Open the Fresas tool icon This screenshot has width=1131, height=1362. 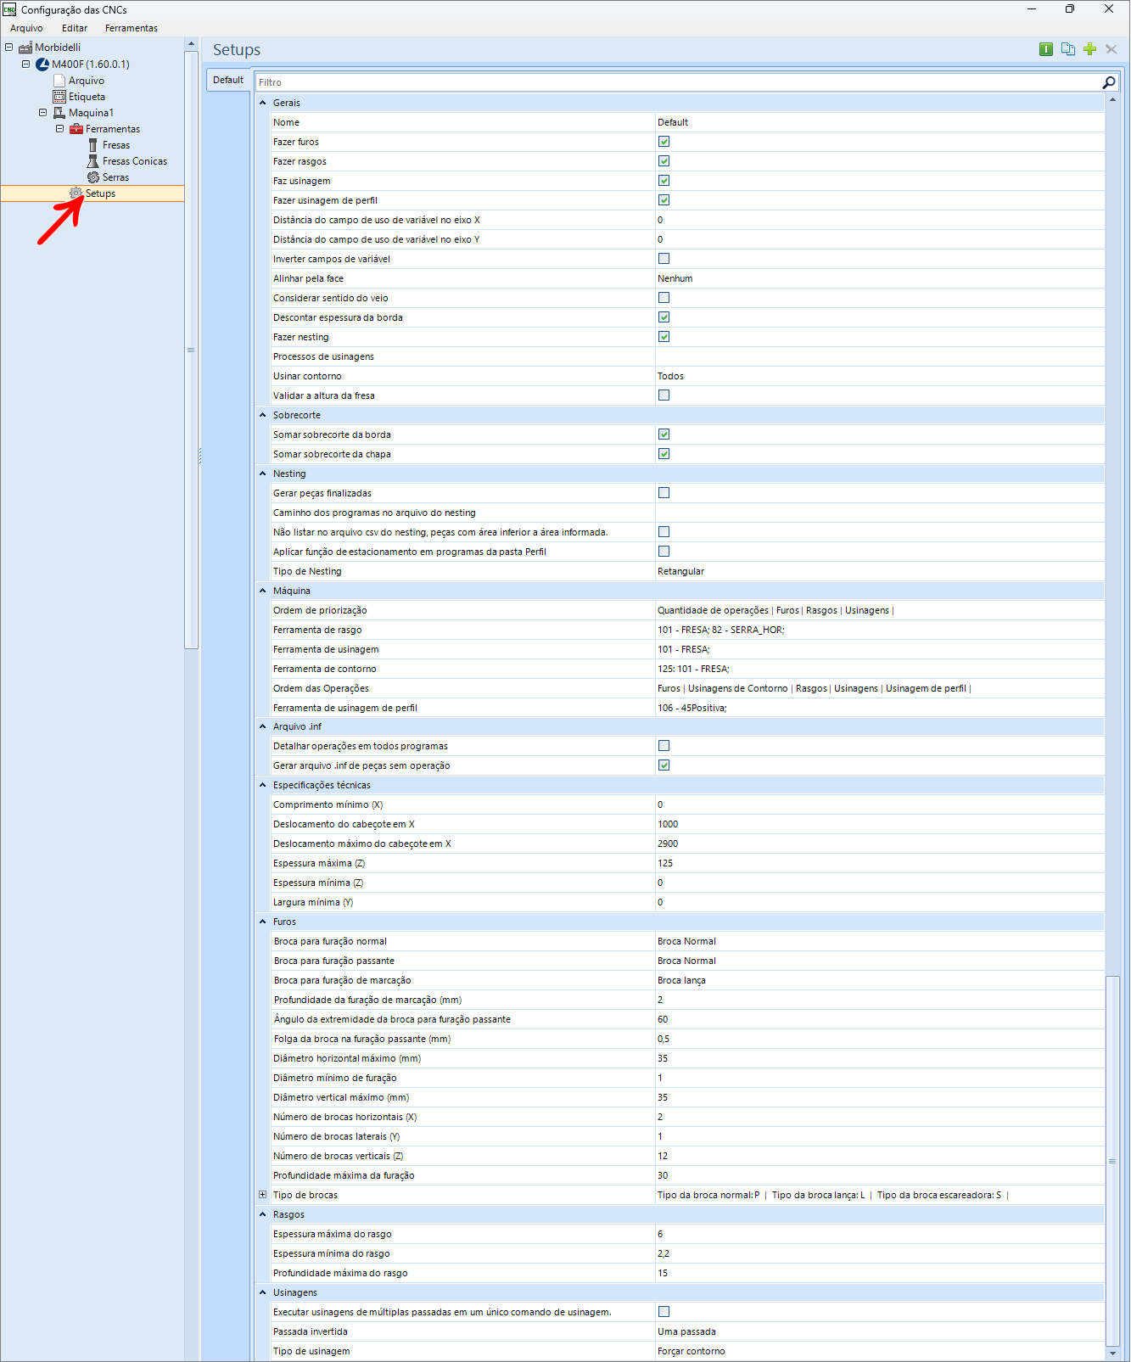(x=93, y=145)
